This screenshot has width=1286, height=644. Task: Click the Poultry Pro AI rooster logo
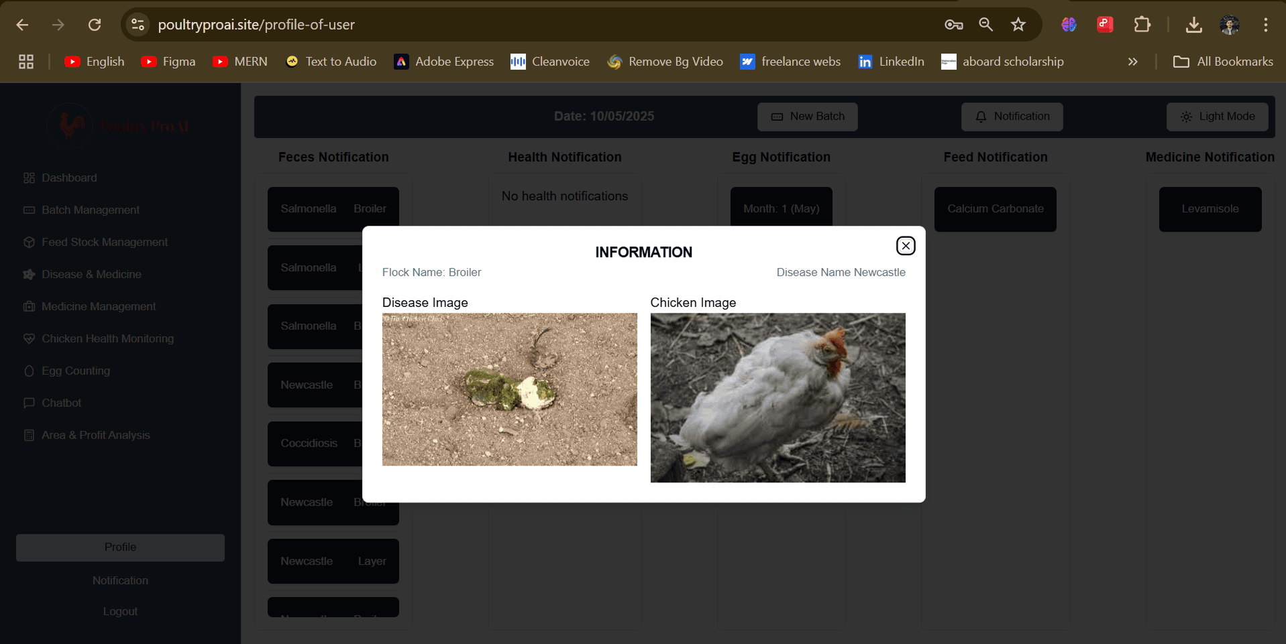70,125
